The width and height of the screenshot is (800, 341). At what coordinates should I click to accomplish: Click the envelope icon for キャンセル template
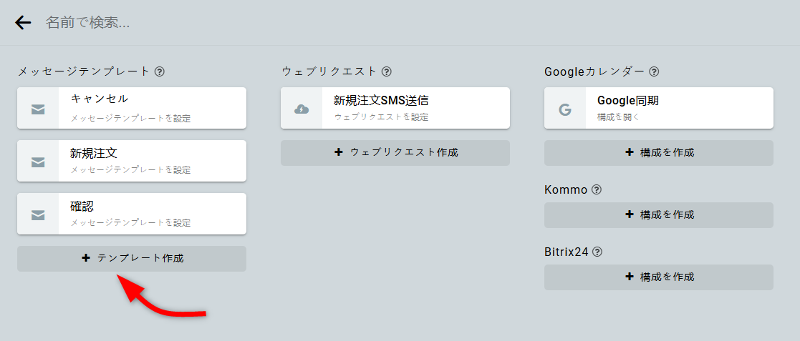(38, 109)
